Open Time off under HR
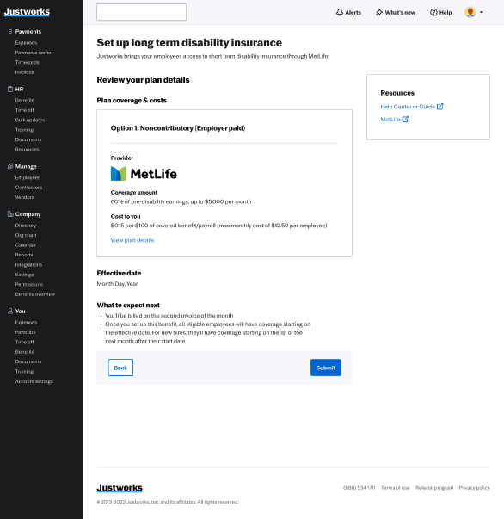 24,110
